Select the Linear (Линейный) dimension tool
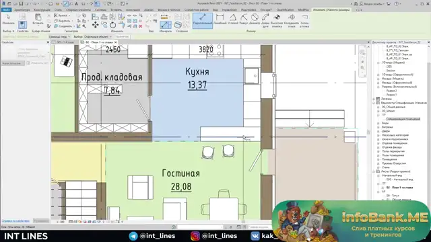 (x=220, y=19)
